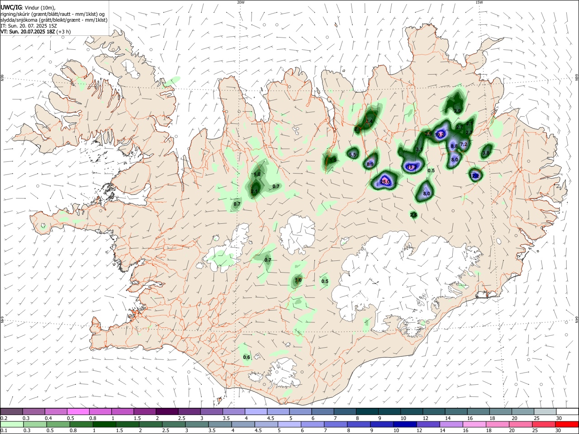
Task: Select the slydda/snjókoma legend description line
Action: [x=54, y=20]
